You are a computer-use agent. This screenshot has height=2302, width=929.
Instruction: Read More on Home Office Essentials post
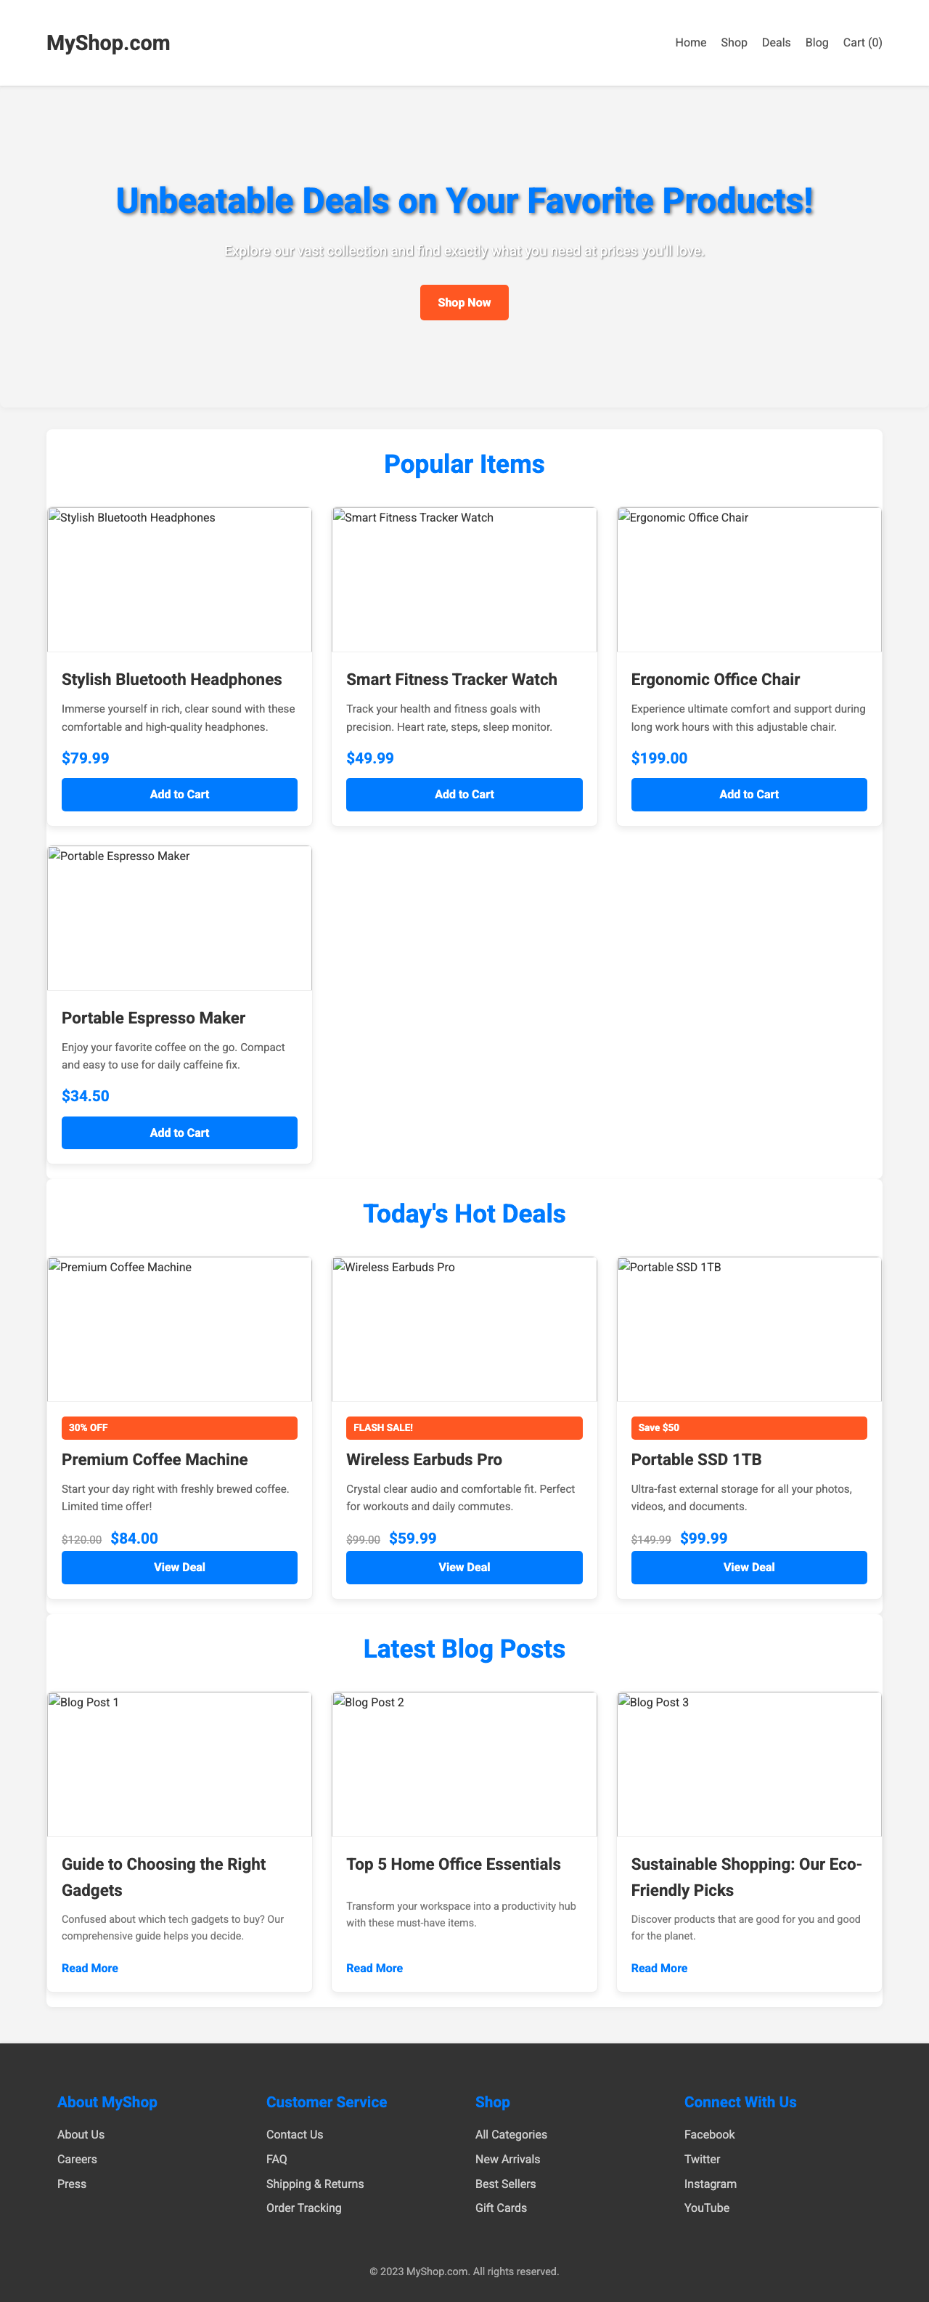[x=373, y=1967]
